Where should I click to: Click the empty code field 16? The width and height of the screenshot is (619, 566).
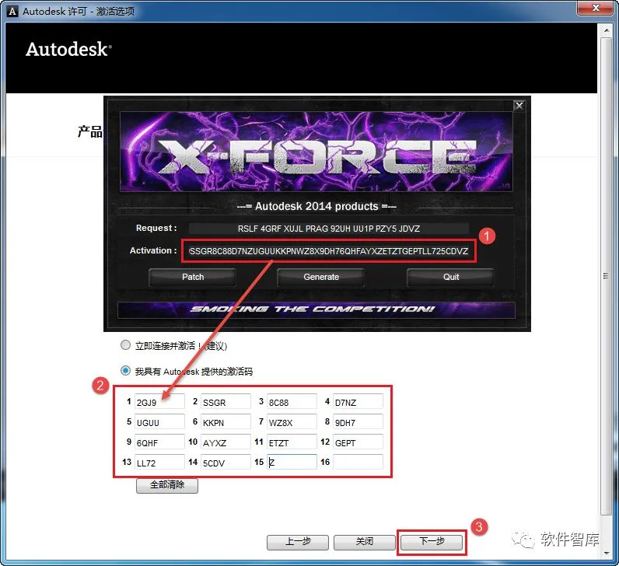tap(358, 462)
